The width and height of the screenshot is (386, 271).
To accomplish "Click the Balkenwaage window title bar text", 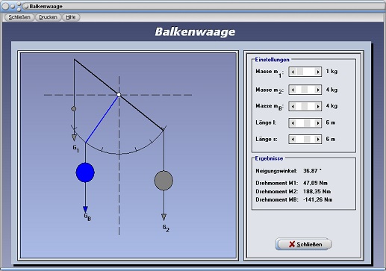I will 46,6.
